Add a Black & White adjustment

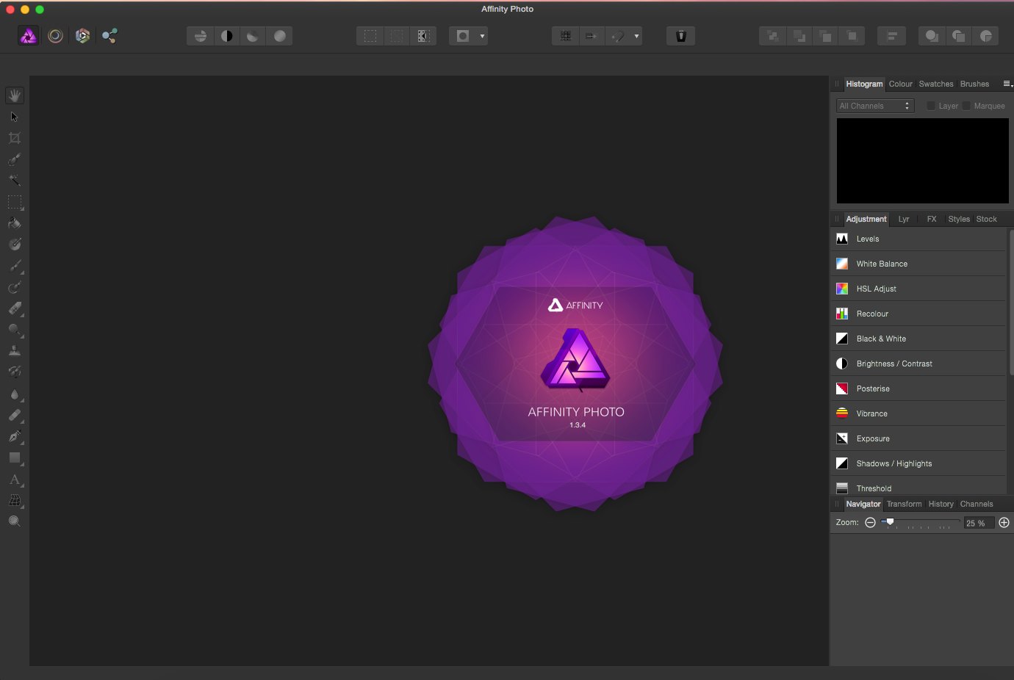pyautogui.click(x=918, y=339)
